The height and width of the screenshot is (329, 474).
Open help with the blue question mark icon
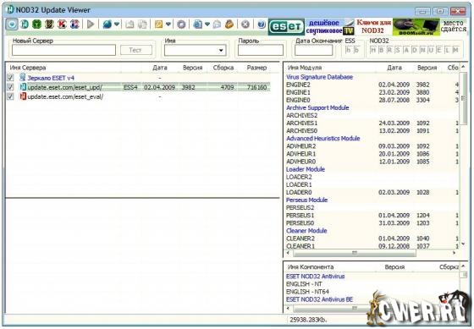pos(262,25)
